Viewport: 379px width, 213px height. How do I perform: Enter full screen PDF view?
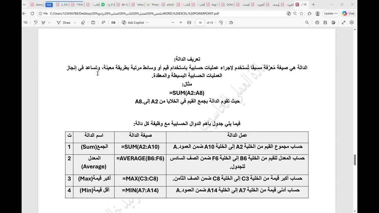[x=343, y=22]
